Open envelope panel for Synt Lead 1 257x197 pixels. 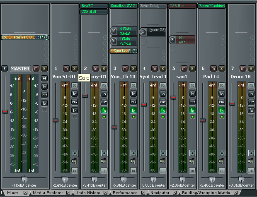(x=163, y=102)
